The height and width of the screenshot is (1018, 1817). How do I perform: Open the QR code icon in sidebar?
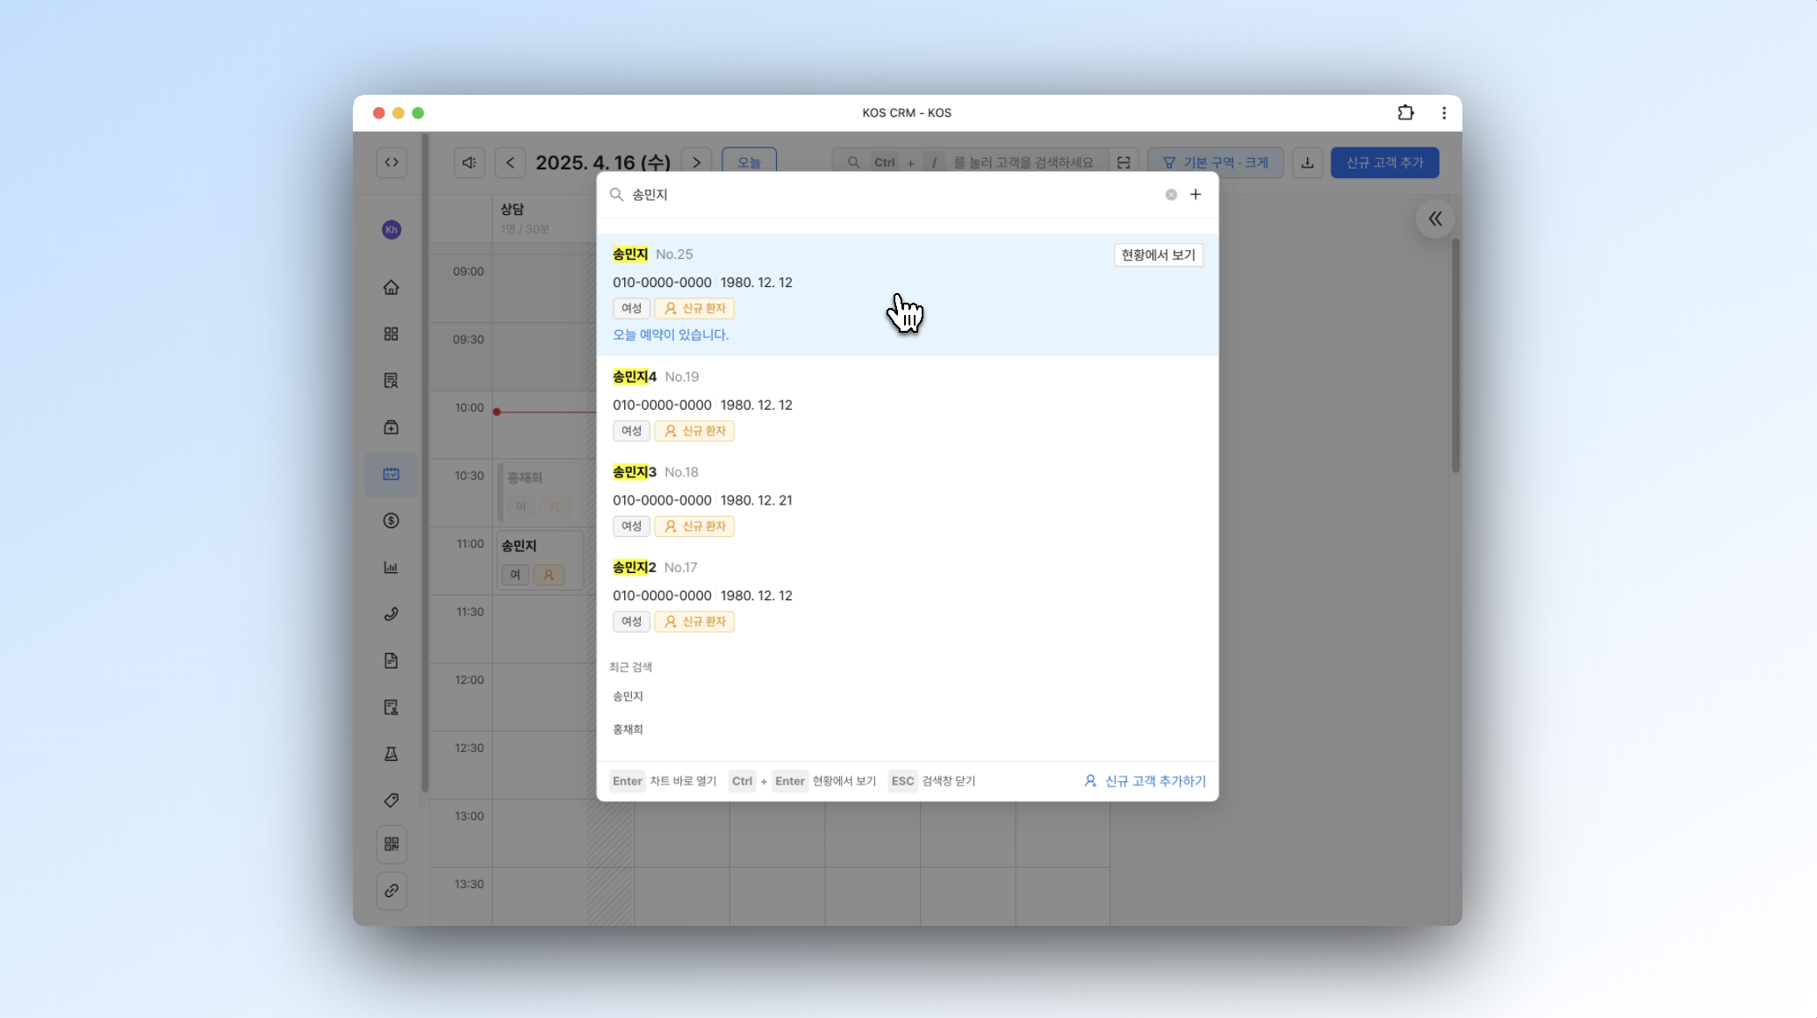click(391, 844)
